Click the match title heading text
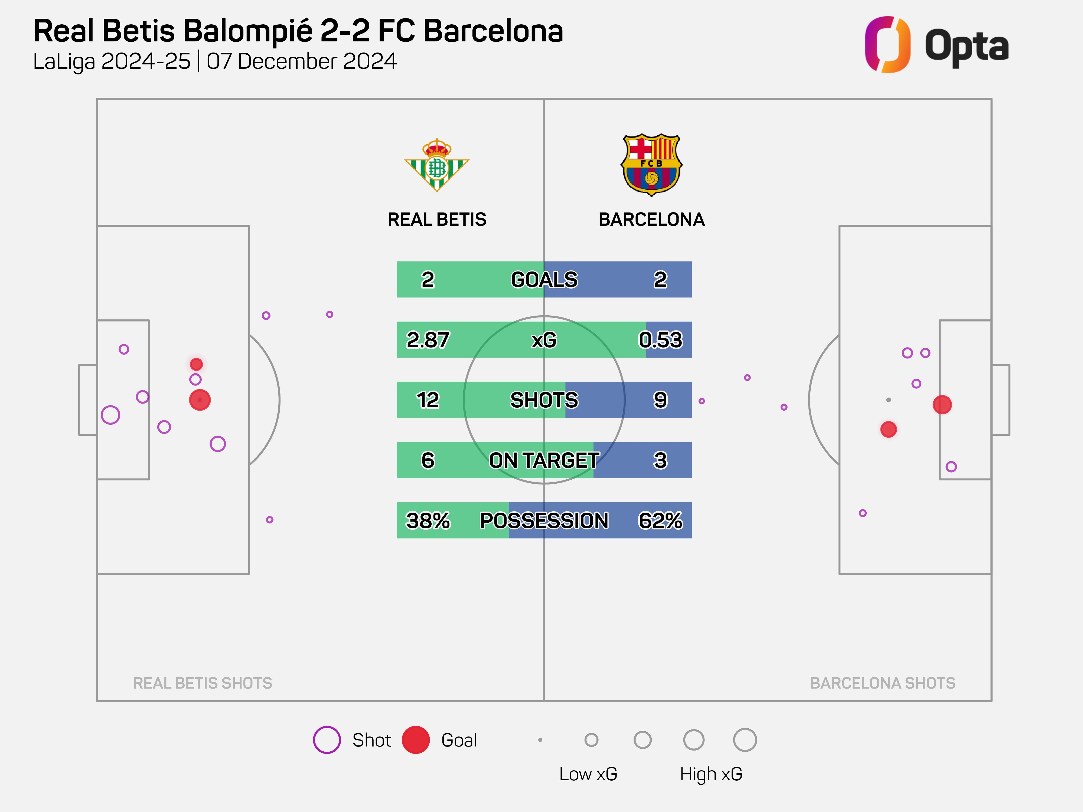The width and height of the screenshot is (1083, 812). tap(298, 31)
